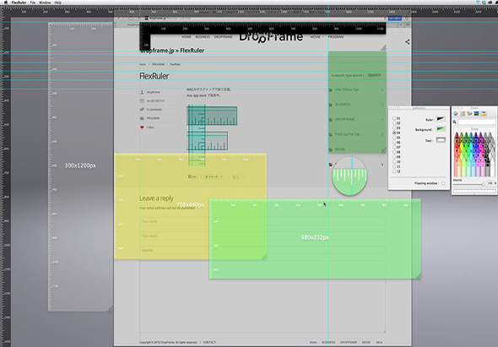Click the Colors panel search field
The width and height of the screenshot is (498, 347).
pyautogui.click(x=476, y=122)
